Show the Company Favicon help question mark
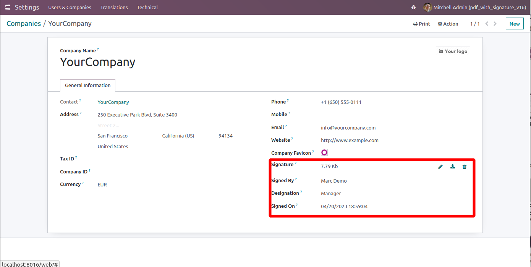 (313, 152)
